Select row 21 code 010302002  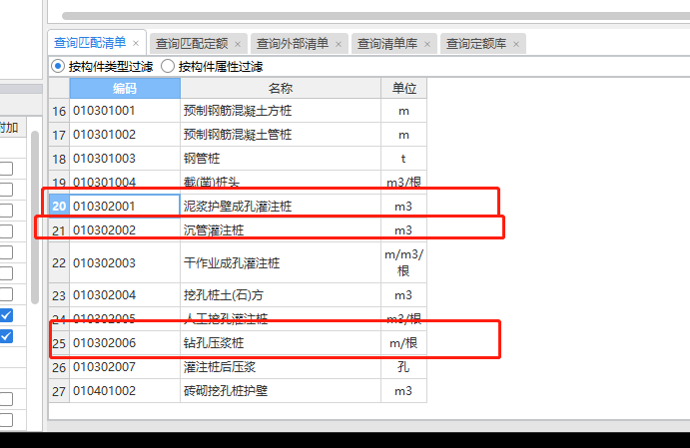(125, 229)
